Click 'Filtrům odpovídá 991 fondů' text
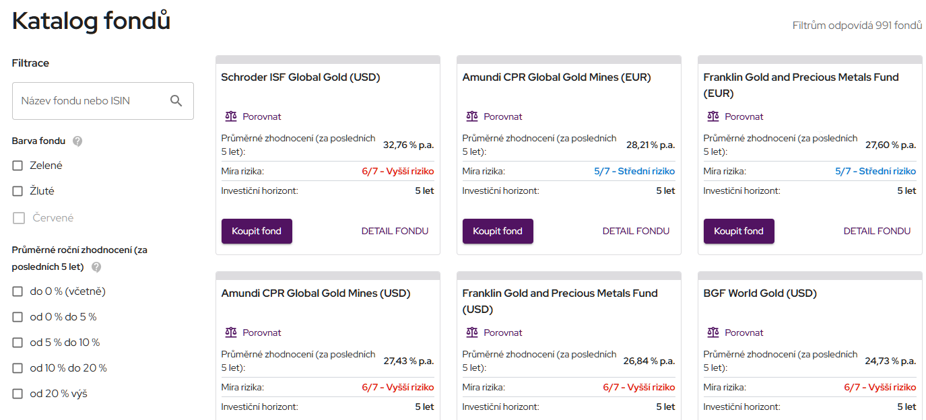 point(857,26)
